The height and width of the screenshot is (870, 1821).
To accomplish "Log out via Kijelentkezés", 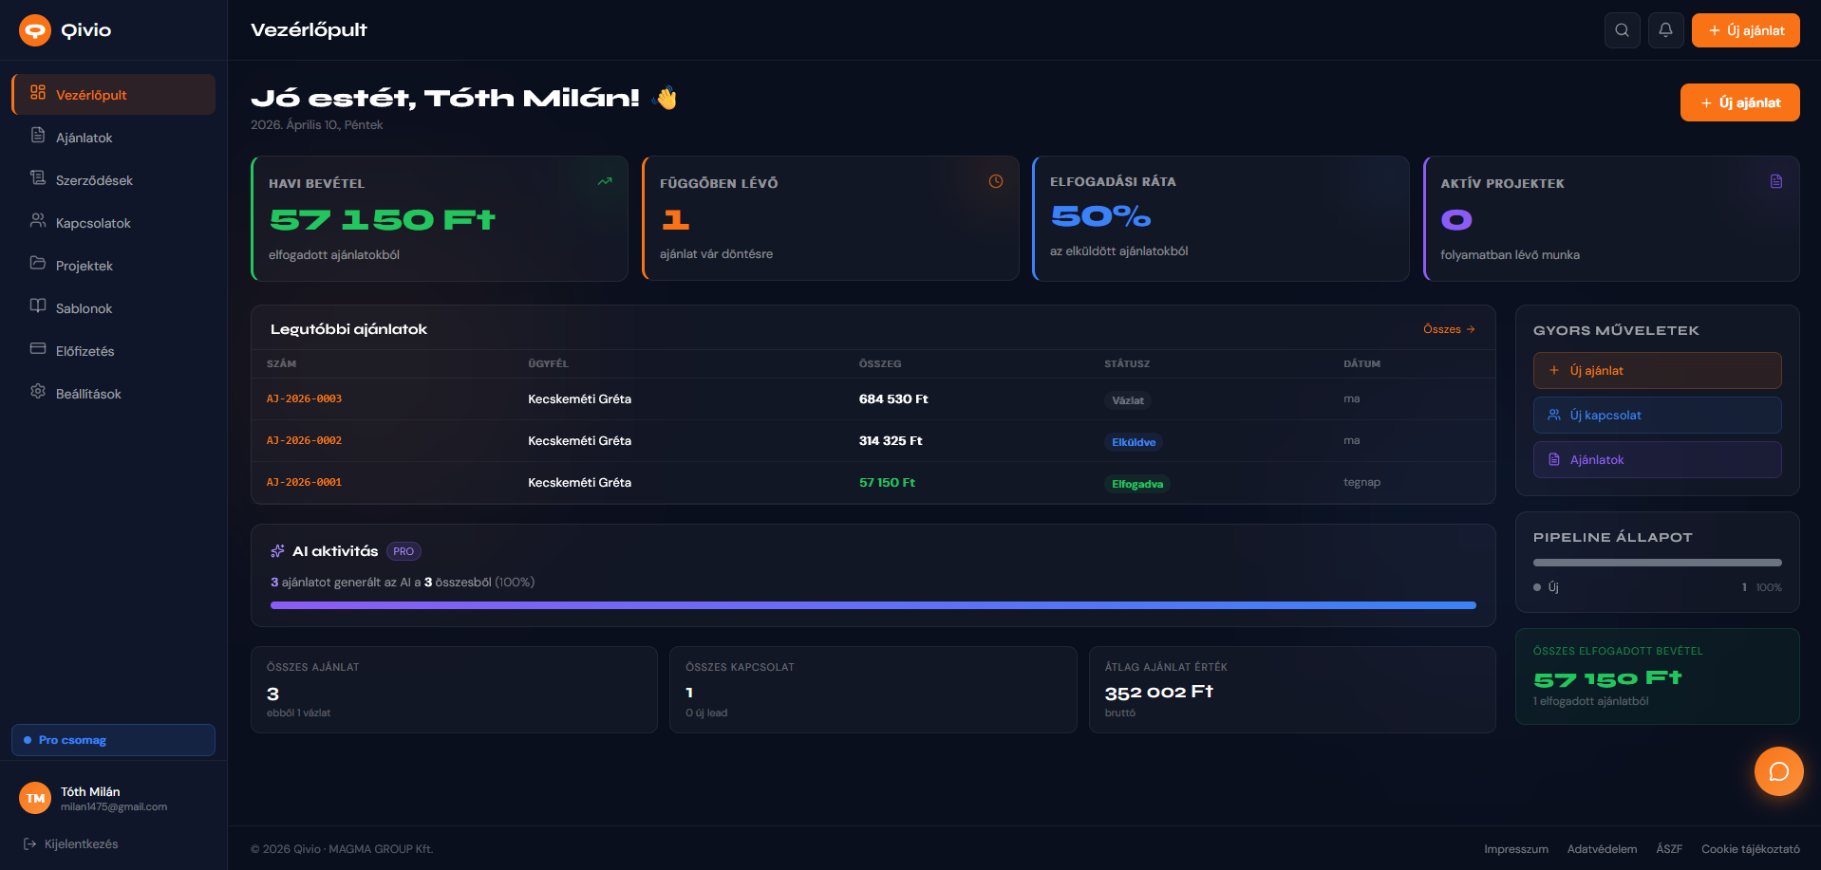I will (x=81, y=843).
